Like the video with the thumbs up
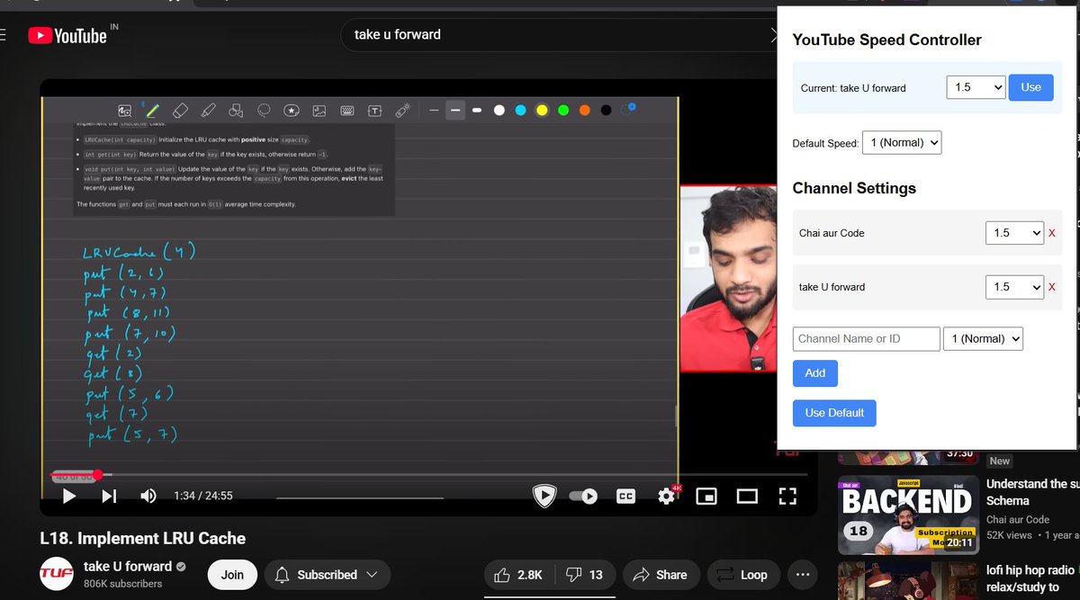The height and width of the screenshot is (600, 1080). [x=518, y=575]
